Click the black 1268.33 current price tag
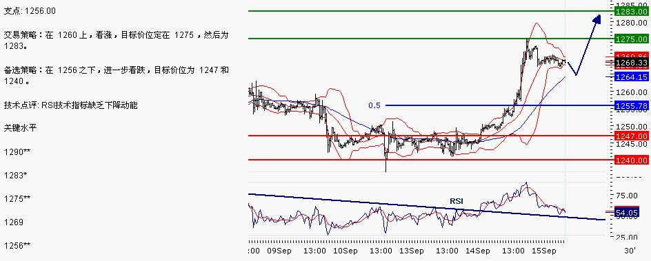The width and height of the screenshot is (651, 261). tap(632, 63)
